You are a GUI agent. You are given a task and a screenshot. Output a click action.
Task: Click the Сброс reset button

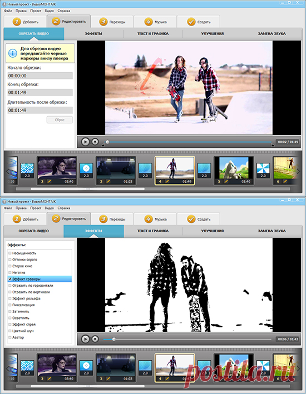click(x=60, y=120)
